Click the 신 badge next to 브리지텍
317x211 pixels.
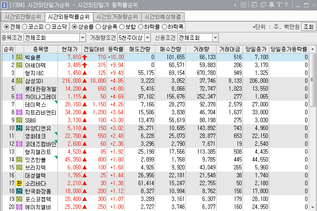[x=19, y=167]
